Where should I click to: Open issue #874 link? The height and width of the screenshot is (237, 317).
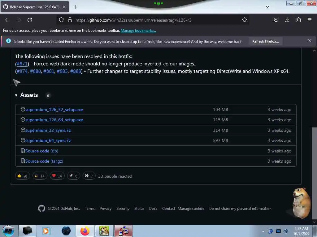[22, 71]
